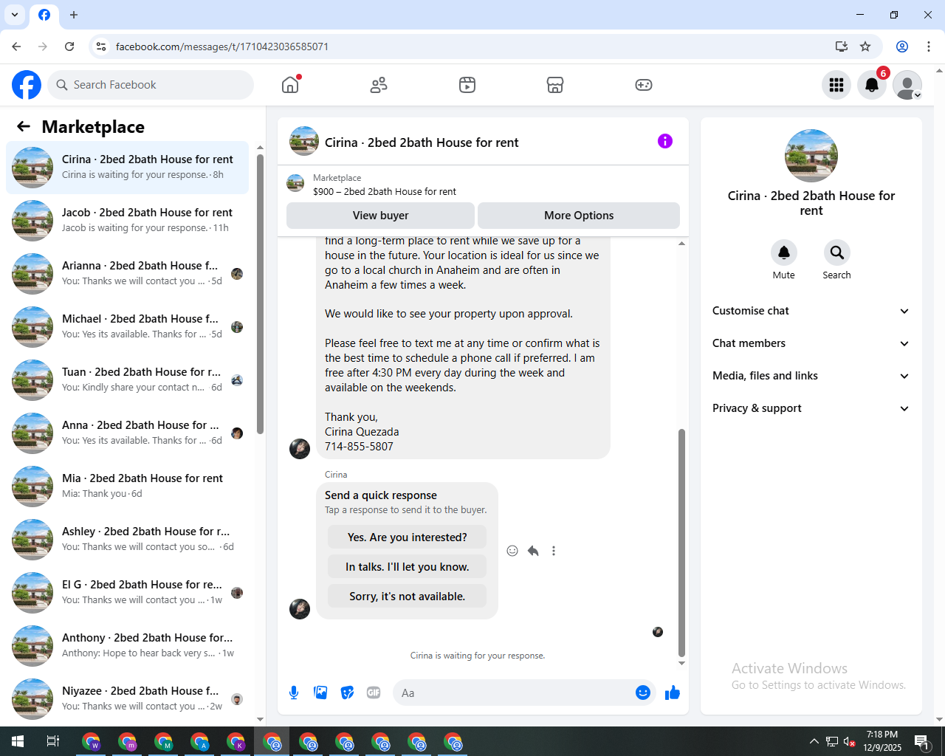Open Cirina's large listing thumbnail in the right panel
This screenshot has width=945, height=756.
[811, 156]
